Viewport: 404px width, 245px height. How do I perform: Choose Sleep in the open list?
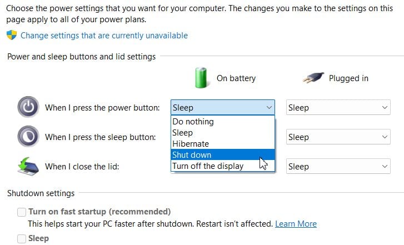pyautogui.click(x=223, y=133)
